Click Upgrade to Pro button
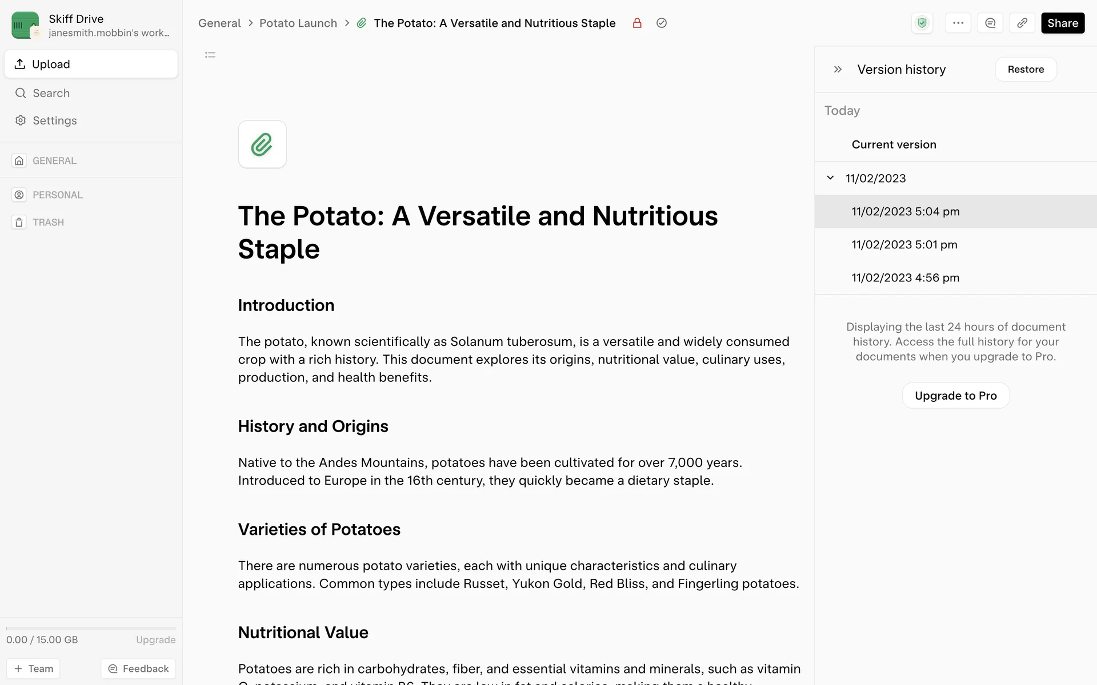This screenshot has width=1097, height=685. tap(955, 396)
